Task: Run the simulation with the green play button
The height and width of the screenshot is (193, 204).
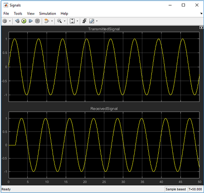Action: click(x=24, y=21)
